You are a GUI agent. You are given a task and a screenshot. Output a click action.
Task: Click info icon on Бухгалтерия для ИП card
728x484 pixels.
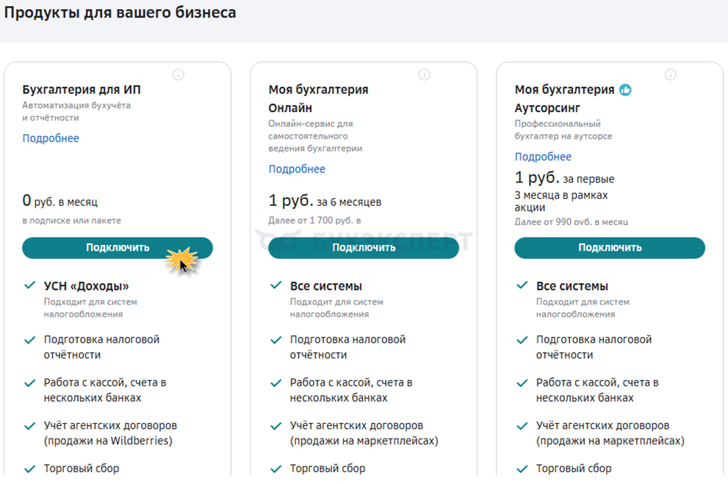point(179,75)
